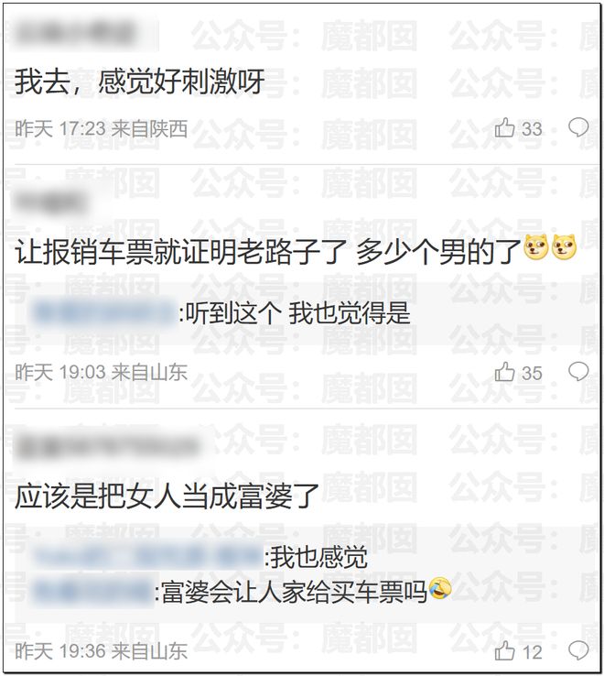This screenshot has width=604, height=676.
Task: Like the comment with 33 likes
Action: coord(504,128)
